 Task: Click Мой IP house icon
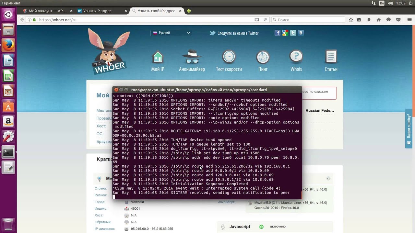[158, 57]
